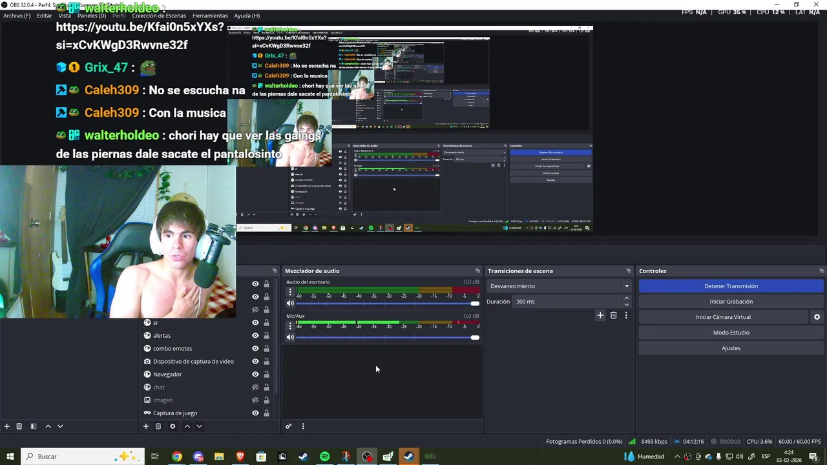827x465 pixels.
Task: Open Audio del escritorio three-dot options
Action: click(290, 292)
